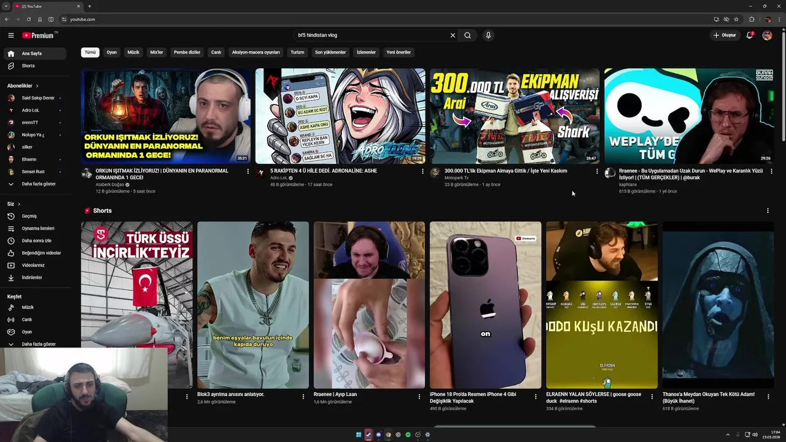This screenshot has width=786, height=442.
Task: Open options for Blok3 short
Action: click(x=303, y=397)
